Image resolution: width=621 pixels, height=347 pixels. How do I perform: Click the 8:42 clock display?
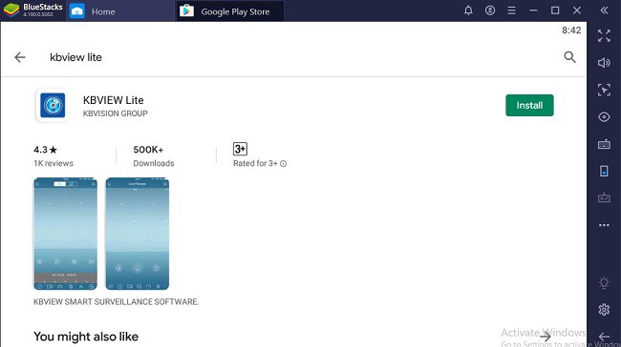[571, 31]
